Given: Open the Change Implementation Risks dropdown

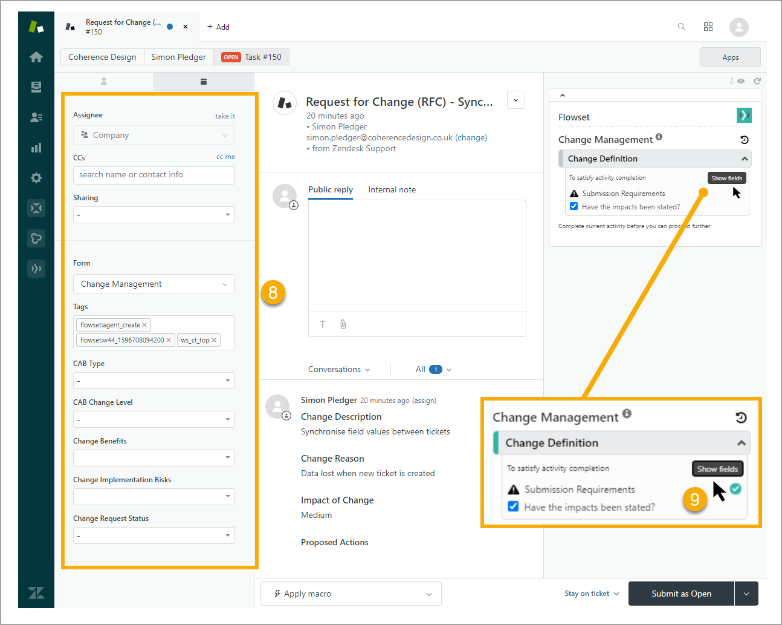Looking at the screenshot, I should (x=154, y=497).
